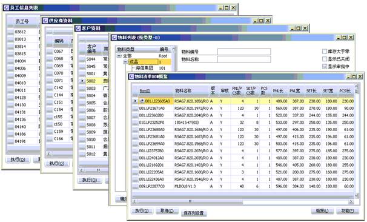Viewport: 367px width, 222px height.
Task: Toggle the 显示已关闭 checkbox
Action: (x=325, y=59)
